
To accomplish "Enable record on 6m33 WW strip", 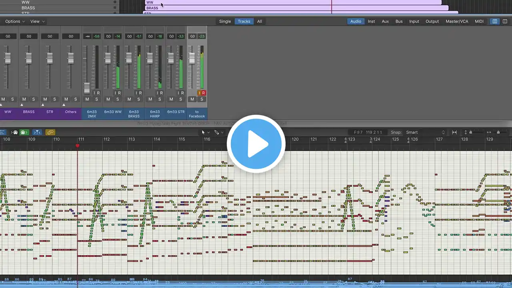I will coord(119,93).
